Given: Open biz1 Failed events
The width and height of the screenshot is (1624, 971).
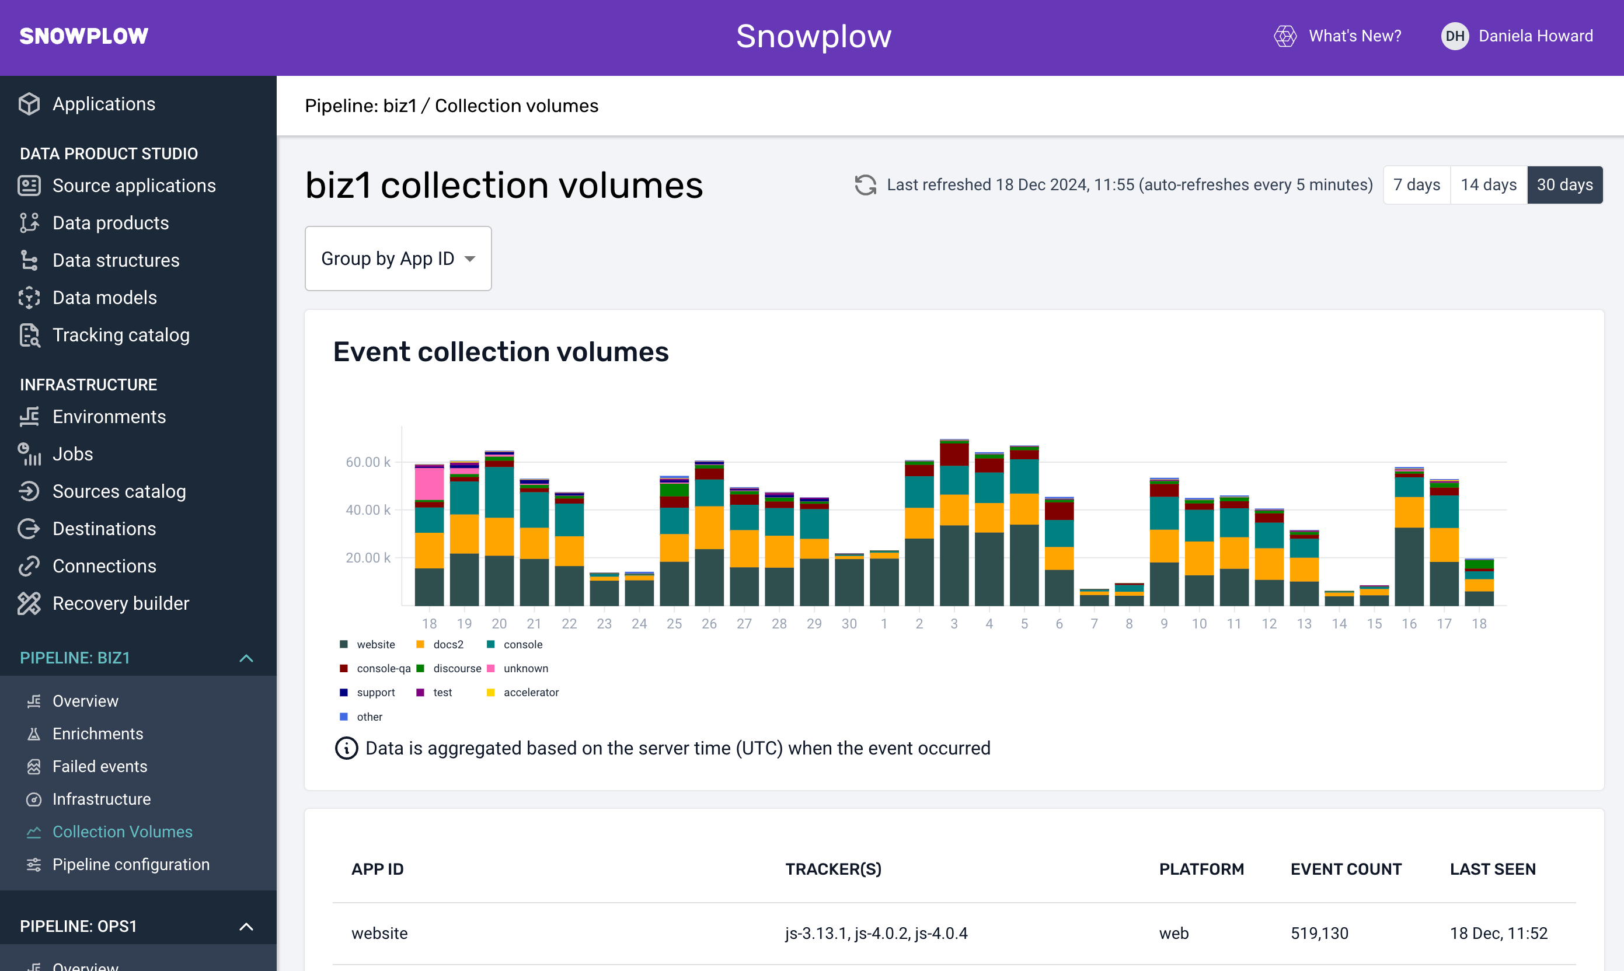Looking at the screenshot, I should click(x=100, y=766).
